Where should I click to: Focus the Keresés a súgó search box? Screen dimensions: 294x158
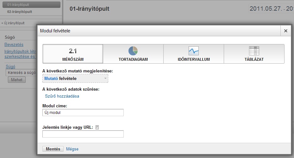tap(21, 73)
